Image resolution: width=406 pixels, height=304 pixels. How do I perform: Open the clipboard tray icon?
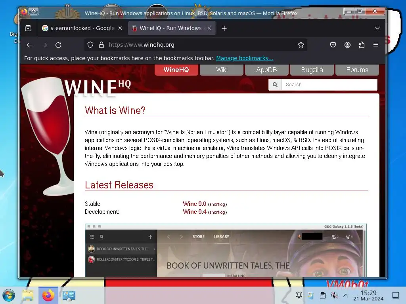click(x=323, y=295)
